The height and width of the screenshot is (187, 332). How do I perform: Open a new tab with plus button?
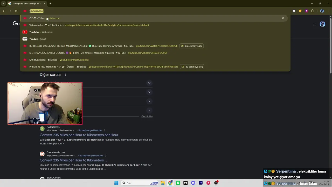click(50, 3)
